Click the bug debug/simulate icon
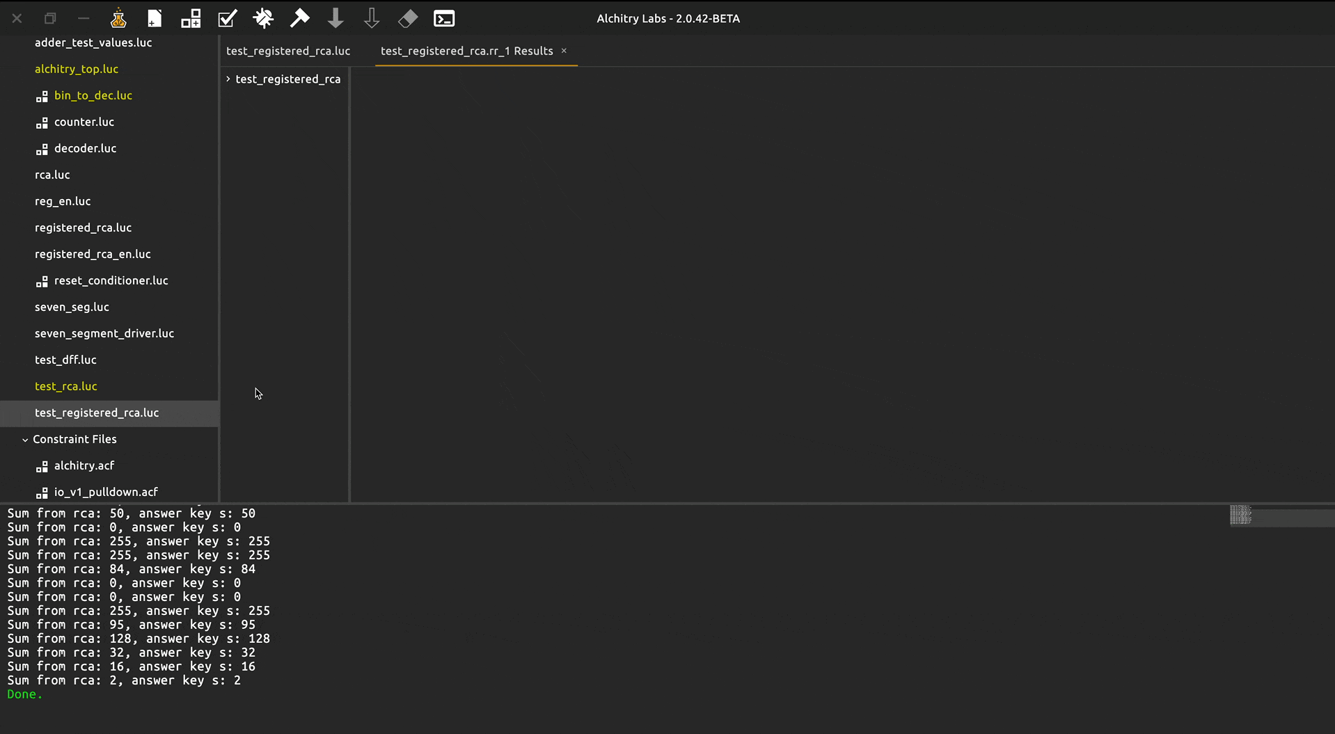 coord(263,19)
